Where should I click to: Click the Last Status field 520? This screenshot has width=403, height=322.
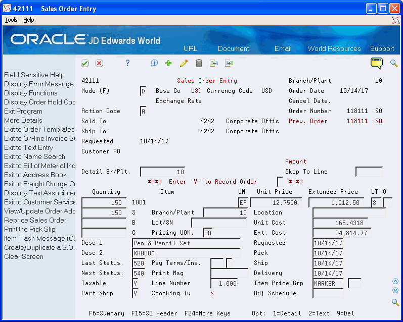click(x=139, y=263)
